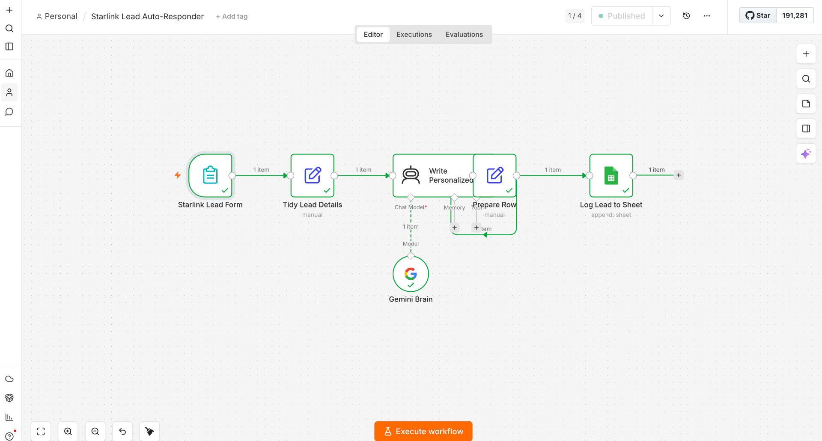Fit the workflow view to screen
Viewport: 822px width, 441px height.
click(x=41, y=431)
